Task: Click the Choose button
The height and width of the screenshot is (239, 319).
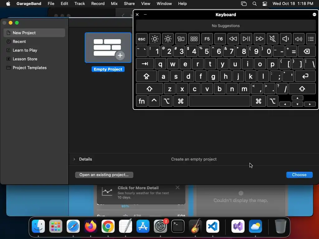Action: click(299, 175)
